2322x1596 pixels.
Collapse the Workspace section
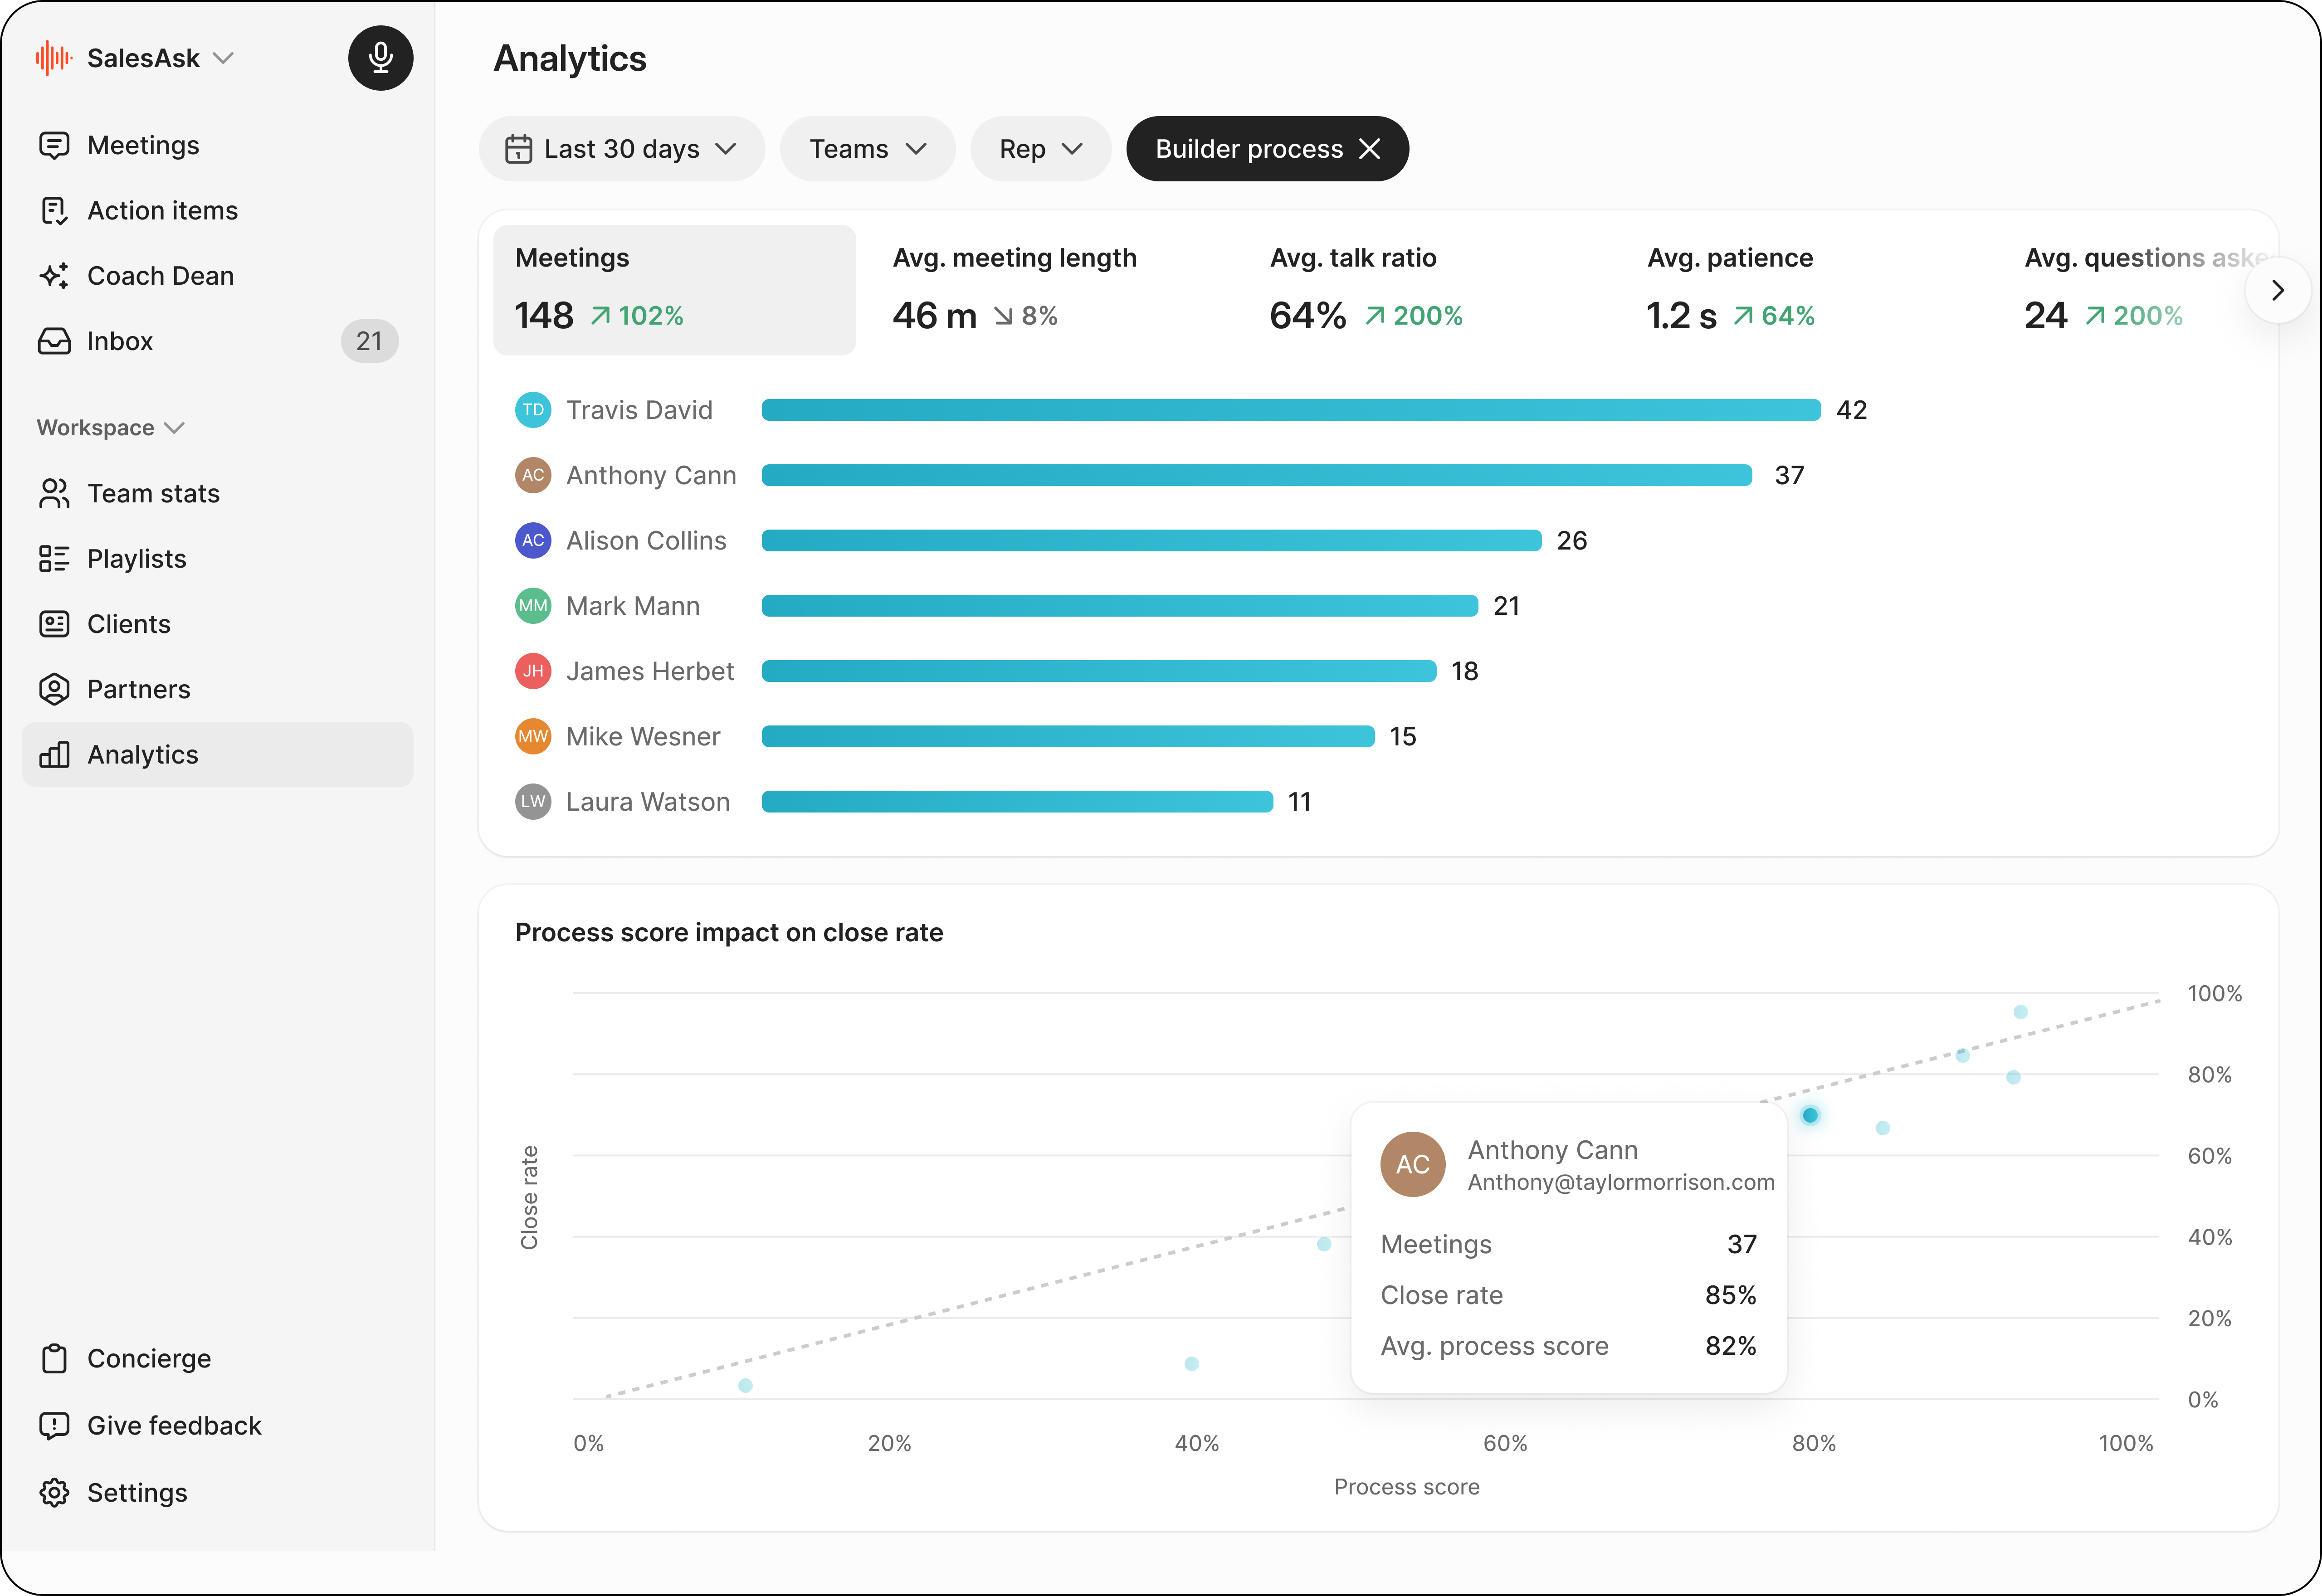(111, 428)
